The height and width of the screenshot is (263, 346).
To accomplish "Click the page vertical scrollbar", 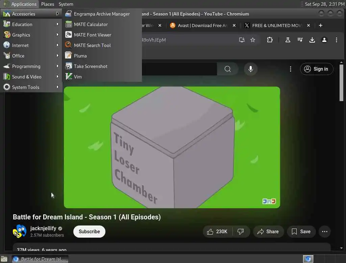I will (x=341, y=83).
